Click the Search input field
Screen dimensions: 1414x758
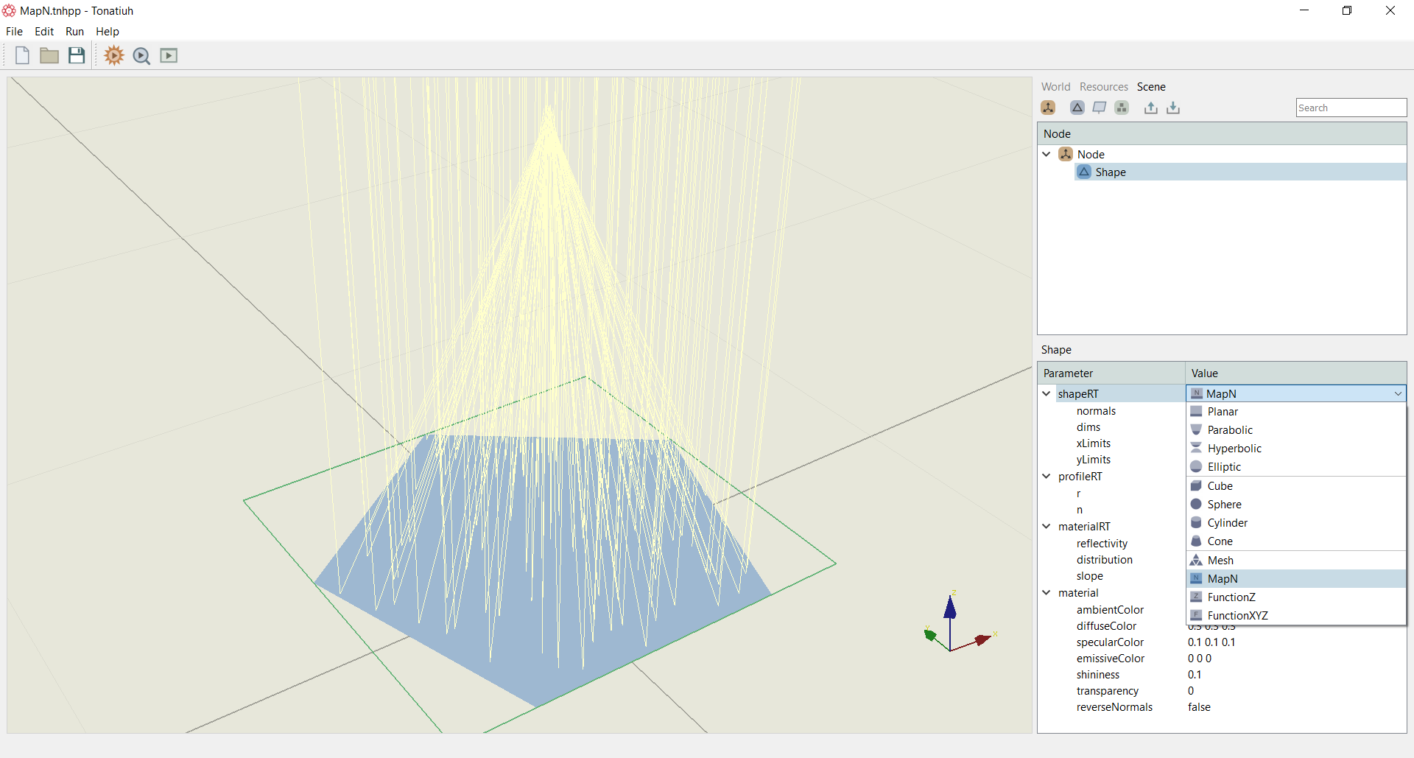[x=1351, y=108]
